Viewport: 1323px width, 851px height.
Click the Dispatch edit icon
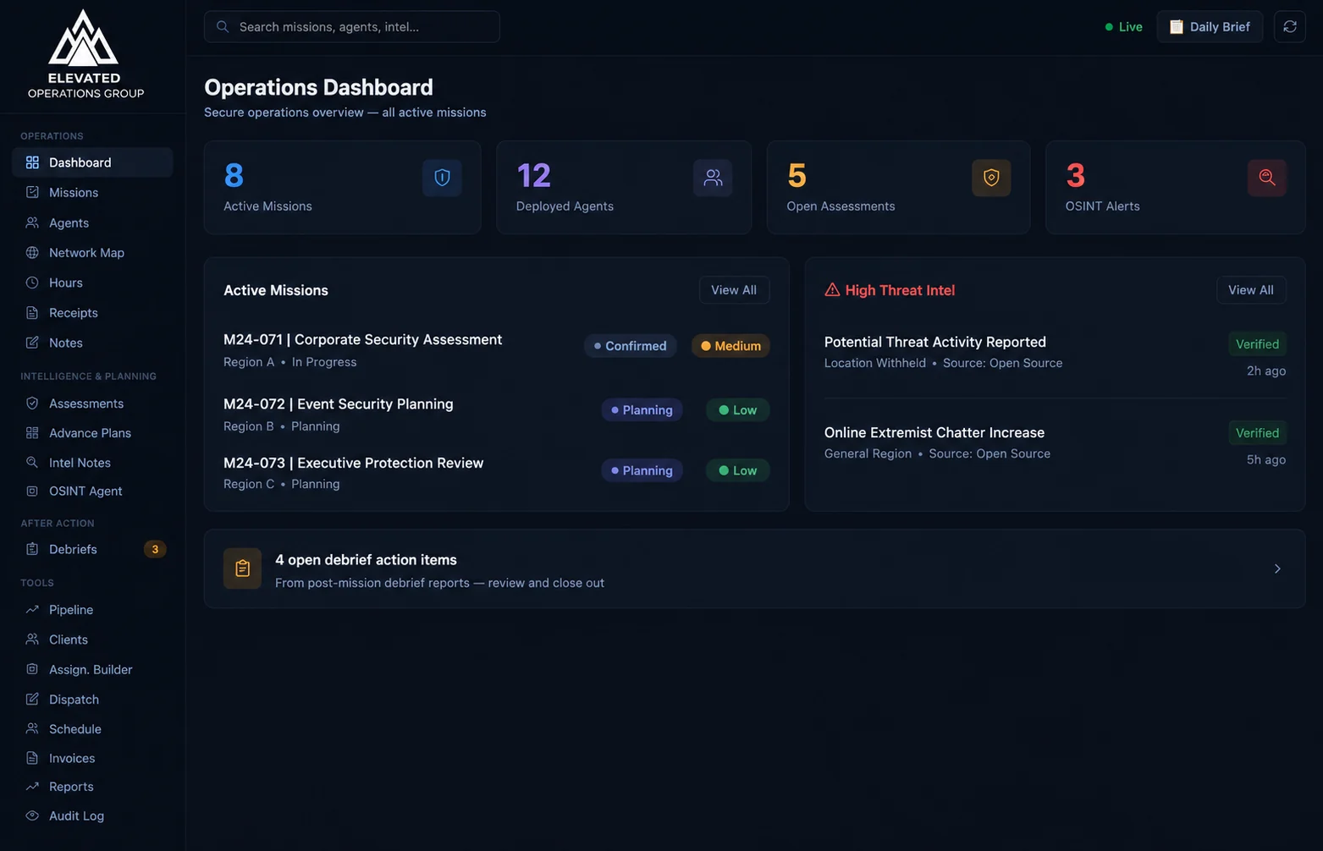pyautogui.click(x=32, y=700)
